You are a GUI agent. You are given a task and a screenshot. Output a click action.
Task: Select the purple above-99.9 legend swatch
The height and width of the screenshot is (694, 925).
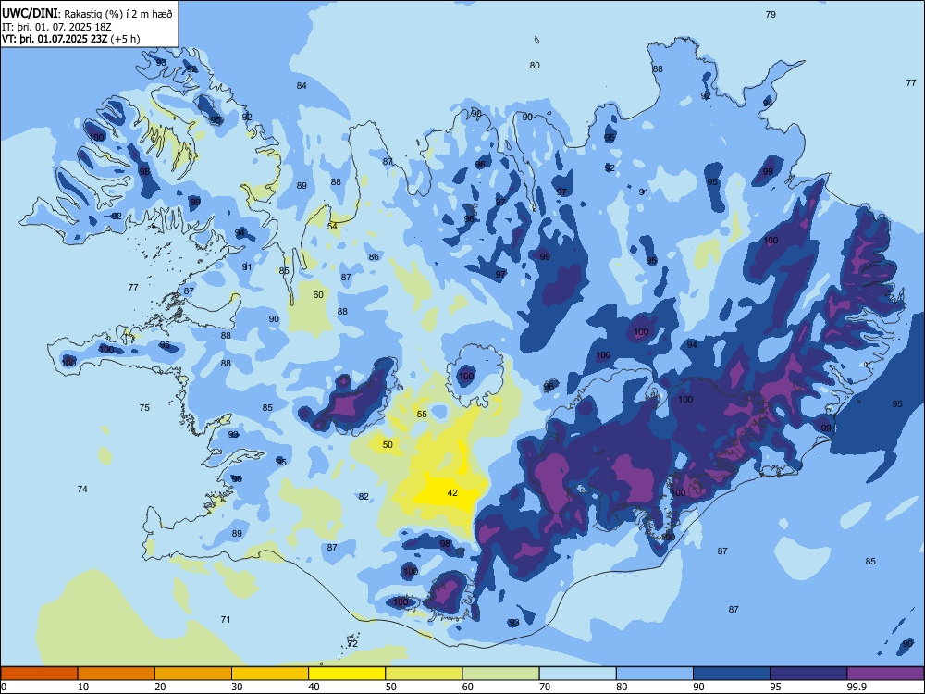point(885,674)
